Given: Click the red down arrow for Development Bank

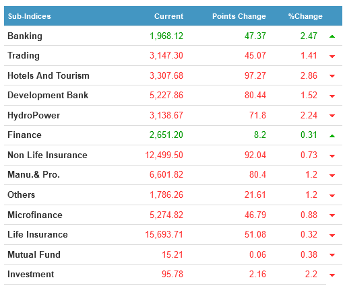Looking at the screenshot, I should pyautogui.click(x=332, y=96).
